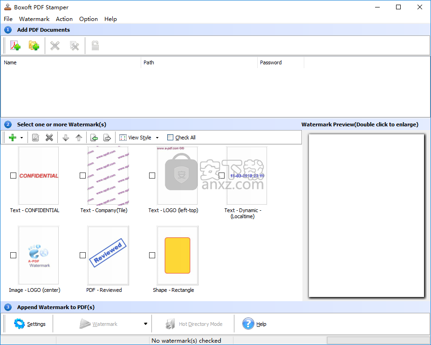Click the Hot Directory Mode button

[194, 324]
